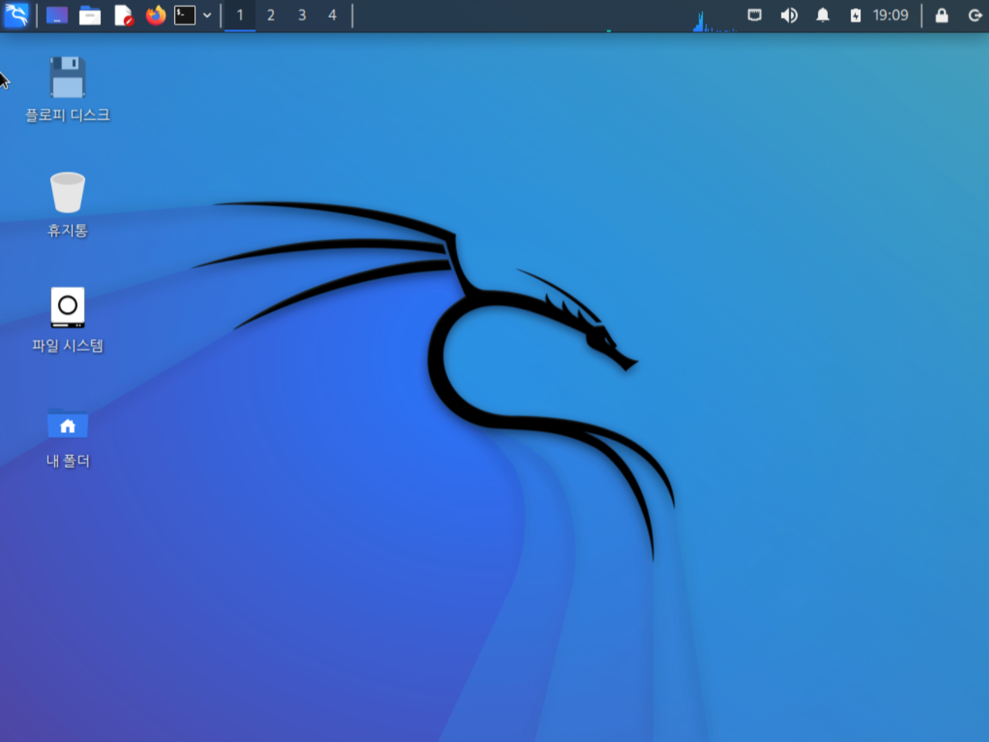Click the power manager battery icon
Screen dimensions: 989x742
point(855,15)
